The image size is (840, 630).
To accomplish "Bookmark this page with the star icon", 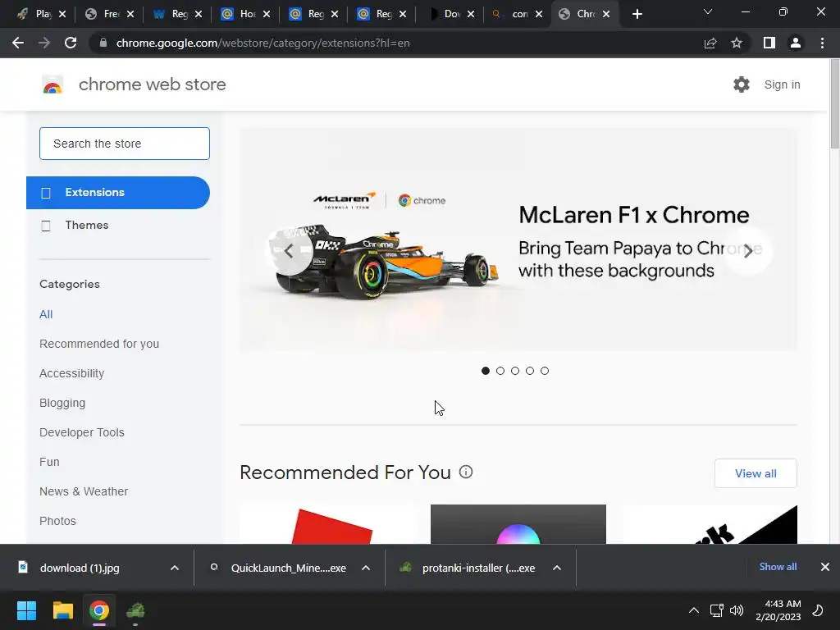I will (737, 43).
